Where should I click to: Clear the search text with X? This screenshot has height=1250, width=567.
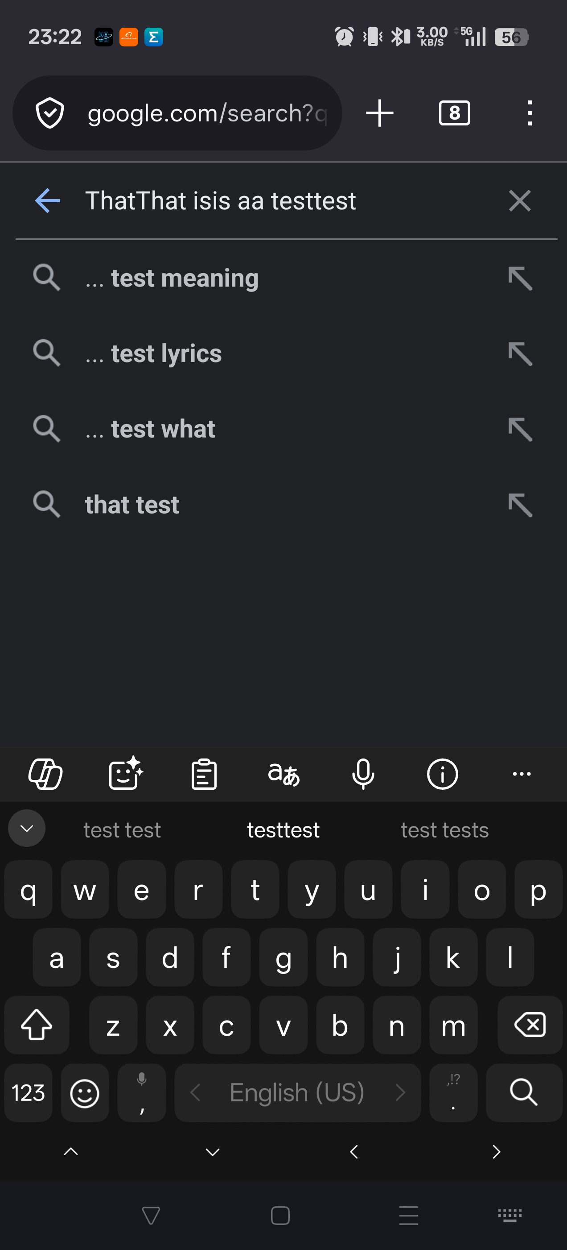[519, 200]
